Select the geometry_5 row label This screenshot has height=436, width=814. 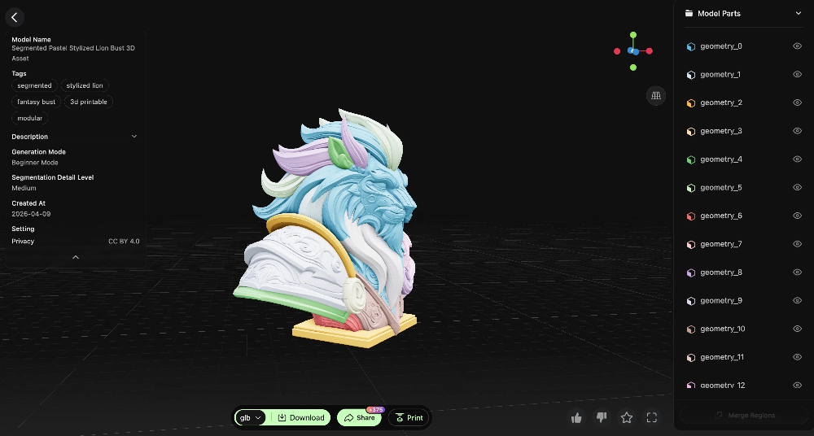[720, 187]
